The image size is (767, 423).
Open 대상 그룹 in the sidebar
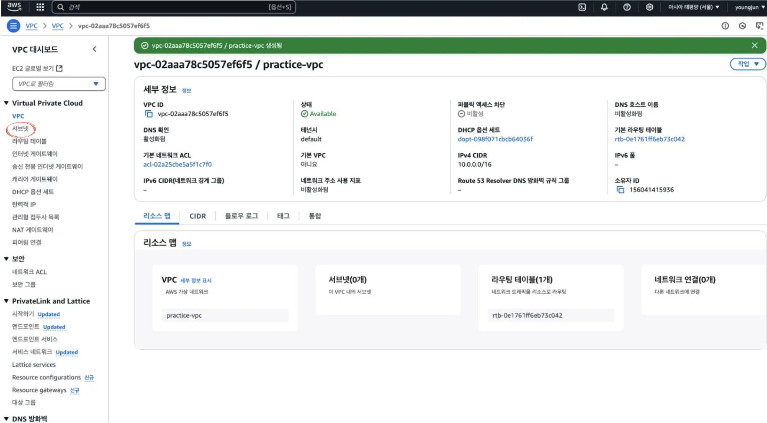(x=24, y=403)
